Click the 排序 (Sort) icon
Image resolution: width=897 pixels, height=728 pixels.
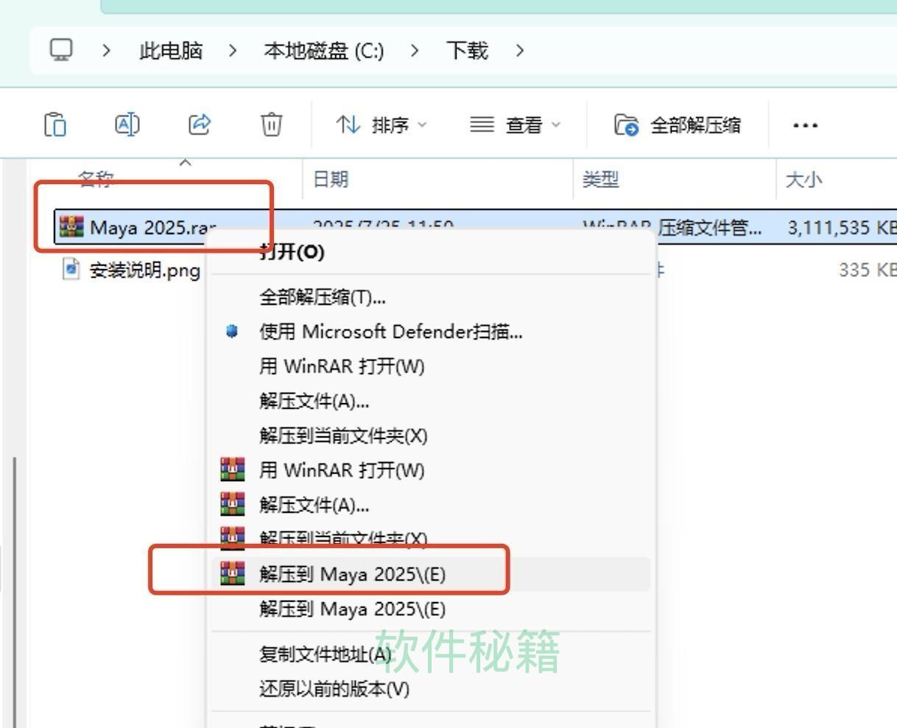[x=349, y=125]
